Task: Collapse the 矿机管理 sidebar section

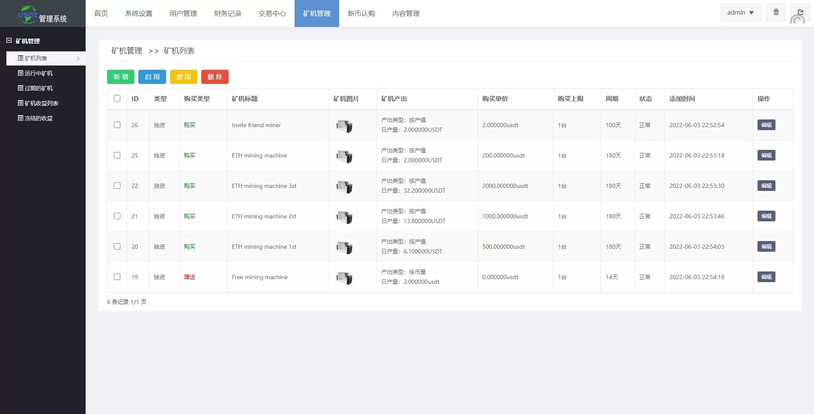Action: 9,41
